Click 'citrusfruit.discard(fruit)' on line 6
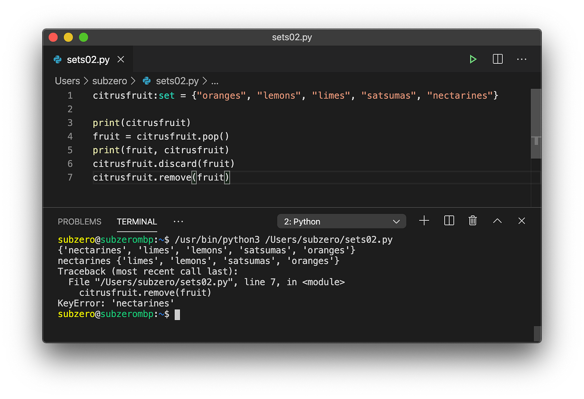The width and height of the screenshot is (584, 399). tap(164, 164)
